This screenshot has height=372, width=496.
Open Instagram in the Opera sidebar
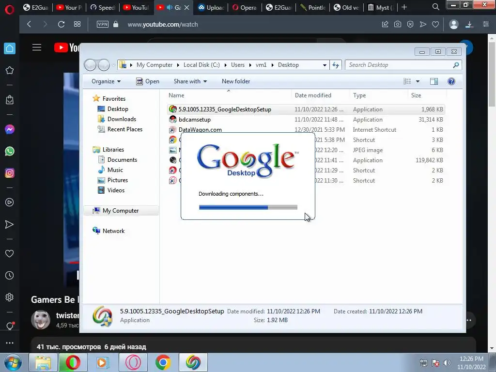[x=10, y=173]
